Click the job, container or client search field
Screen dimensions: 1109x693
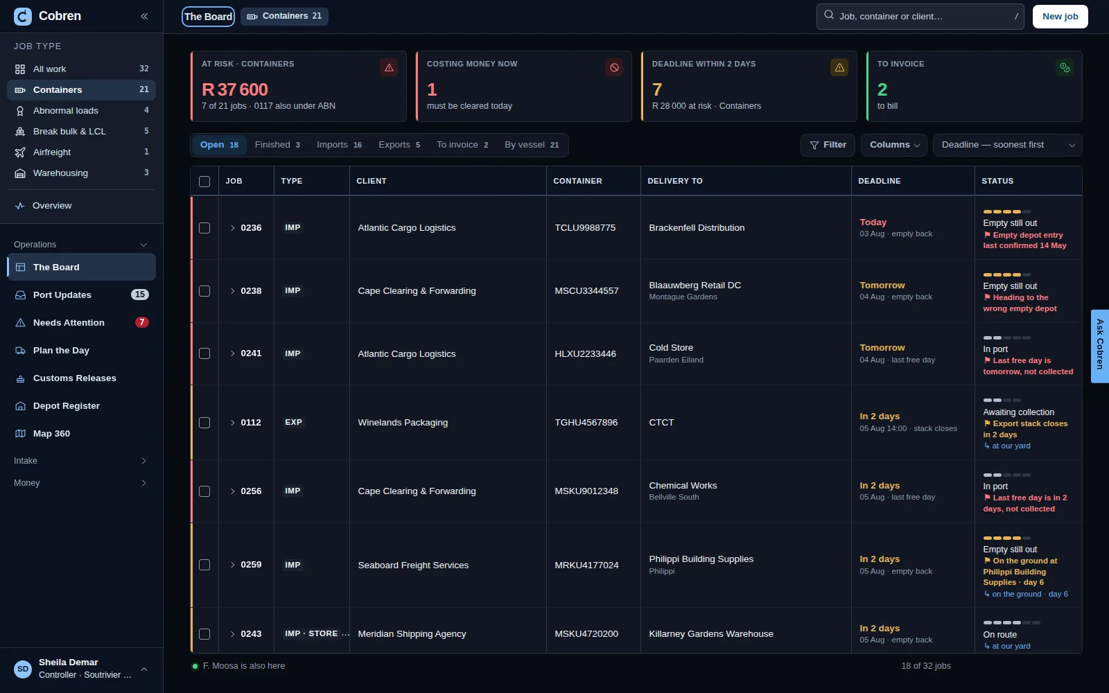tap(920, 17)
